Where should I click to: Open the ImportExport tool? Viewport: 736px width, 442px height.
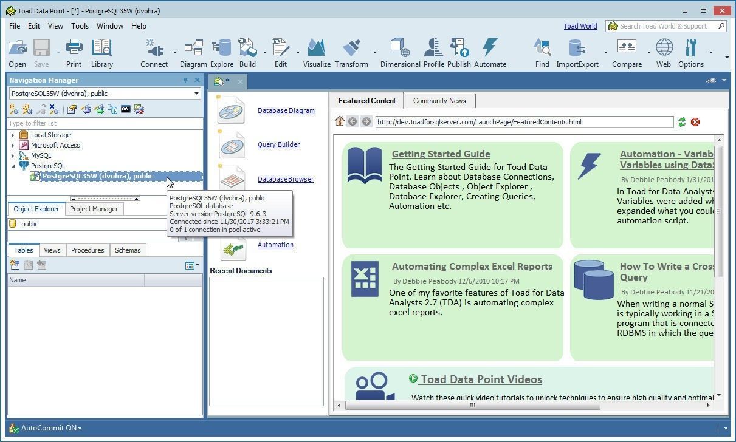click(x=577, y=53)
